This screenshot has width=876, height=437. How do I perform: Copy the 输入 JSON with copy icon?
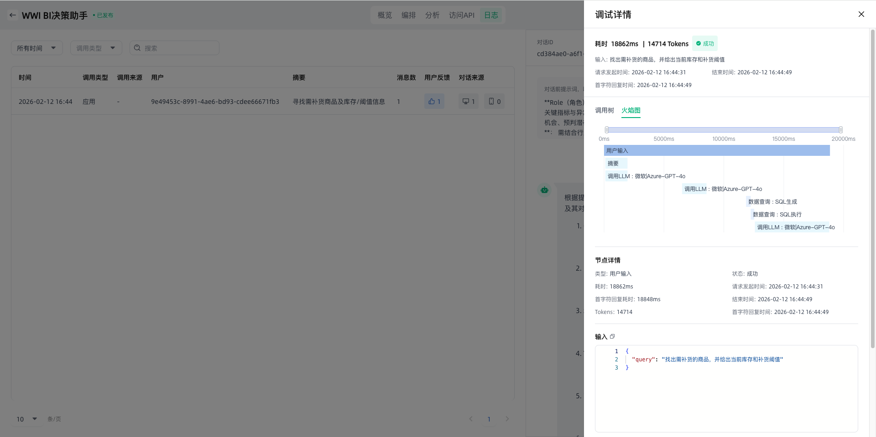tap(612, 337)
